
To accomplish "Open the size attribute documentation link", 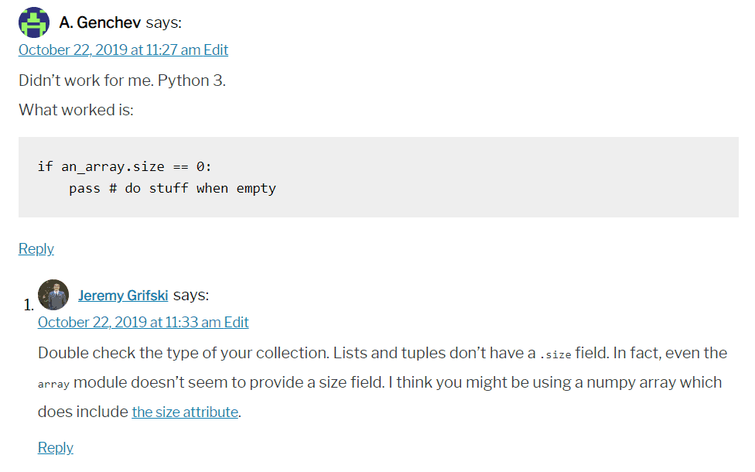I will tap(184, 412).
